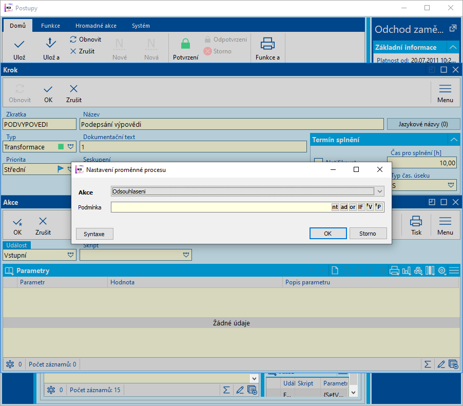Viewport: 463px width, 406px height.
Task: Open the Krok window Menu hamburger
Action: click(445, 89)
